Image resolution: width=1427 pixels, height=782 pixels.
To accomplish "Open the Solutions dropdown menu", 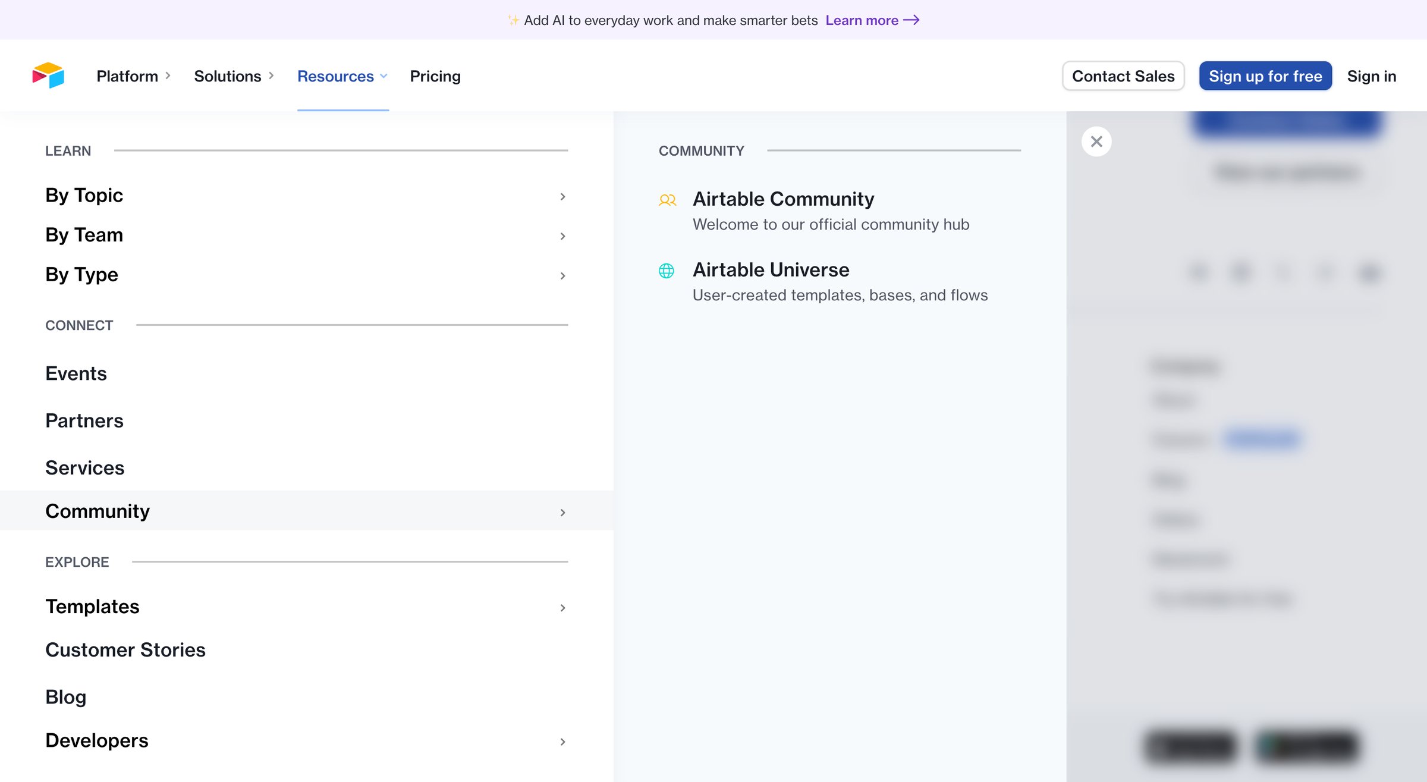I will [x=234, y=76].
